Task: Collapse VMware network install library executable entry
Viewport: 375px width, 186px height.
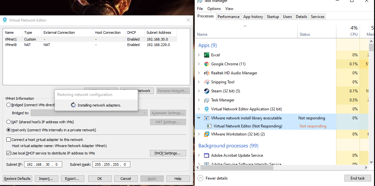Action: pyautogui.click(x=199, y=118)
